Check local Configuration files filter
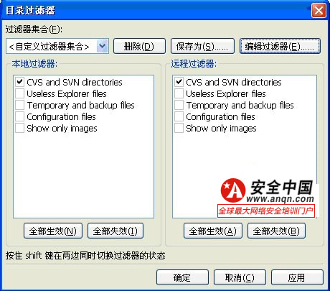 tap(19, 116)
